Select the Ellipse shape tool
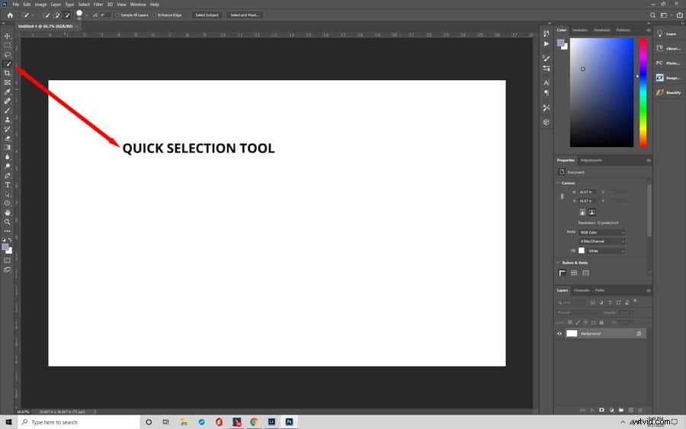This screenshot has height=429, width=686. click(x=8, y=203)
